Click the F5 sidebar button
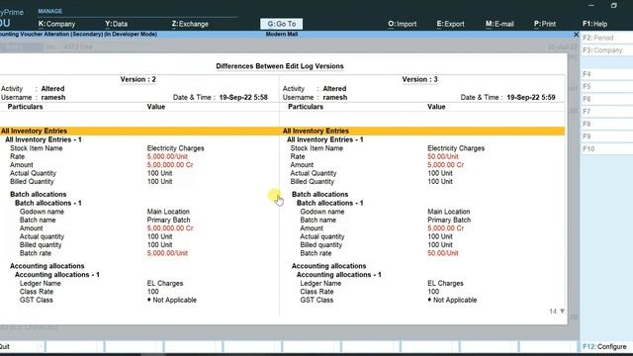Viewport: 633px width, 356px height. pyautogui.click(x=606, y=86)
